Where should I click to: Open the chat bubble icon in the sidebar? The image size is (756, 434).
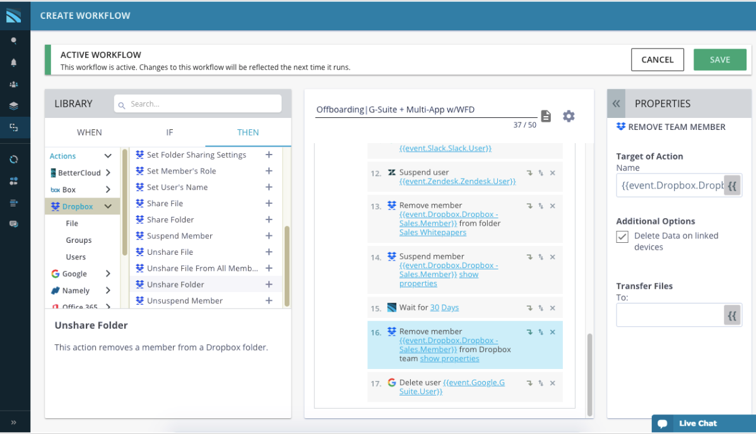click(14, 224)
